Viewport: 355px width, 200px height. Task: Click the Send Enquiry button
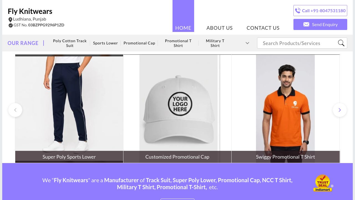320,24
